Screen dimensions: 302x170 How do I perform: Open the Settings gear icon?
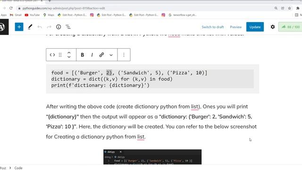point(273,27)
